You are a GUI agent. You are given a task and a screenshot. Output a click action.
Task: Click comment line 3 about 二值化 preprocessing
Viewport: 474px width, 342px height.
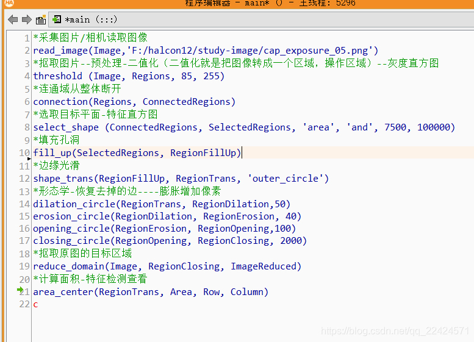tap(236, 63)
